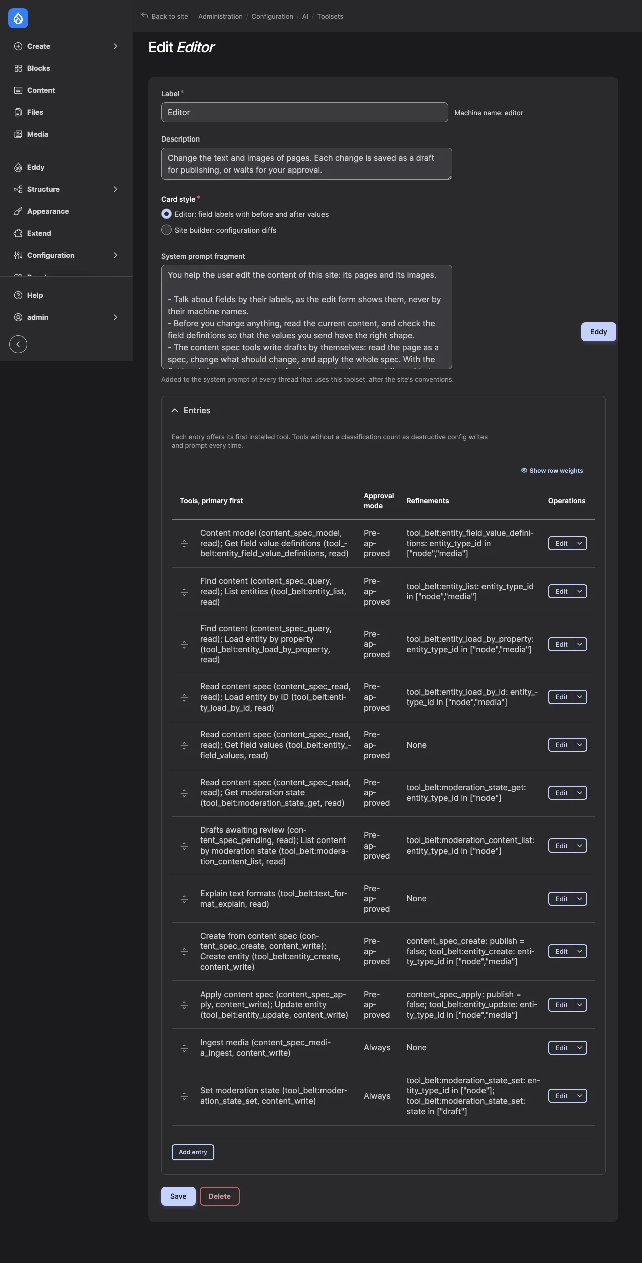
Task: Select Site builder configuration diffs radio
Action: point(166,230)
